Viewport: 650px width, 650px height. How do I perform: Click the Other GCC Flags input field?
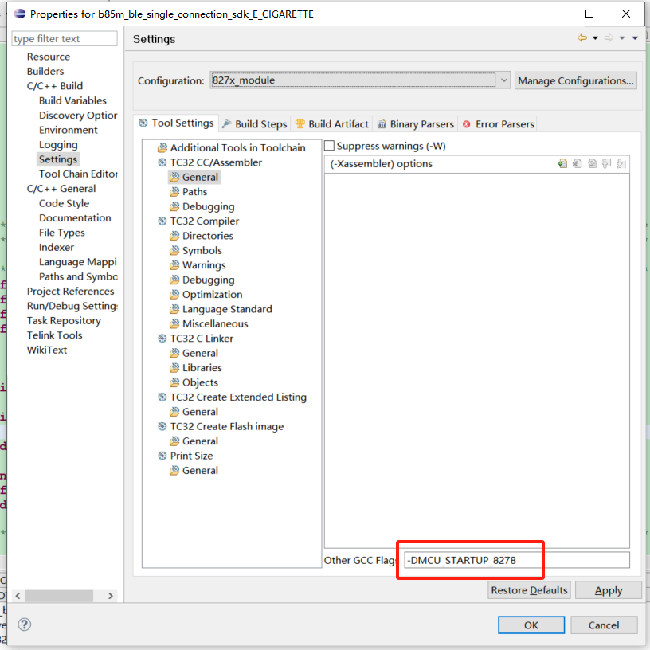[516, 560]
